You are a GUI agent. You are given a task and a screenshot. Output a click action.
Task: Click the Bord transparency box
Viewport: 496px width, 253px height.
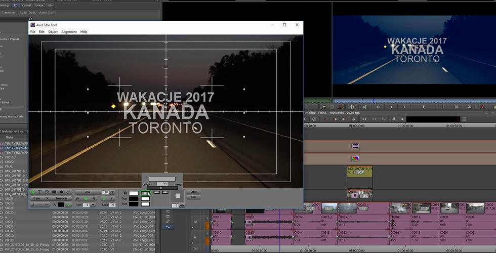[x=146, y=204]
